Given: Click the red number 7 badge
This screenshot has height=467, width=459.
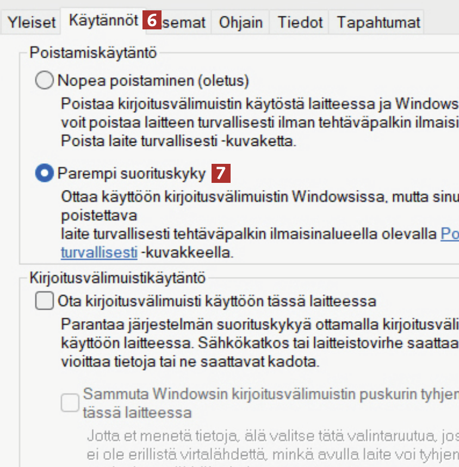Looking at the screenshot, I should pos(220,174).
